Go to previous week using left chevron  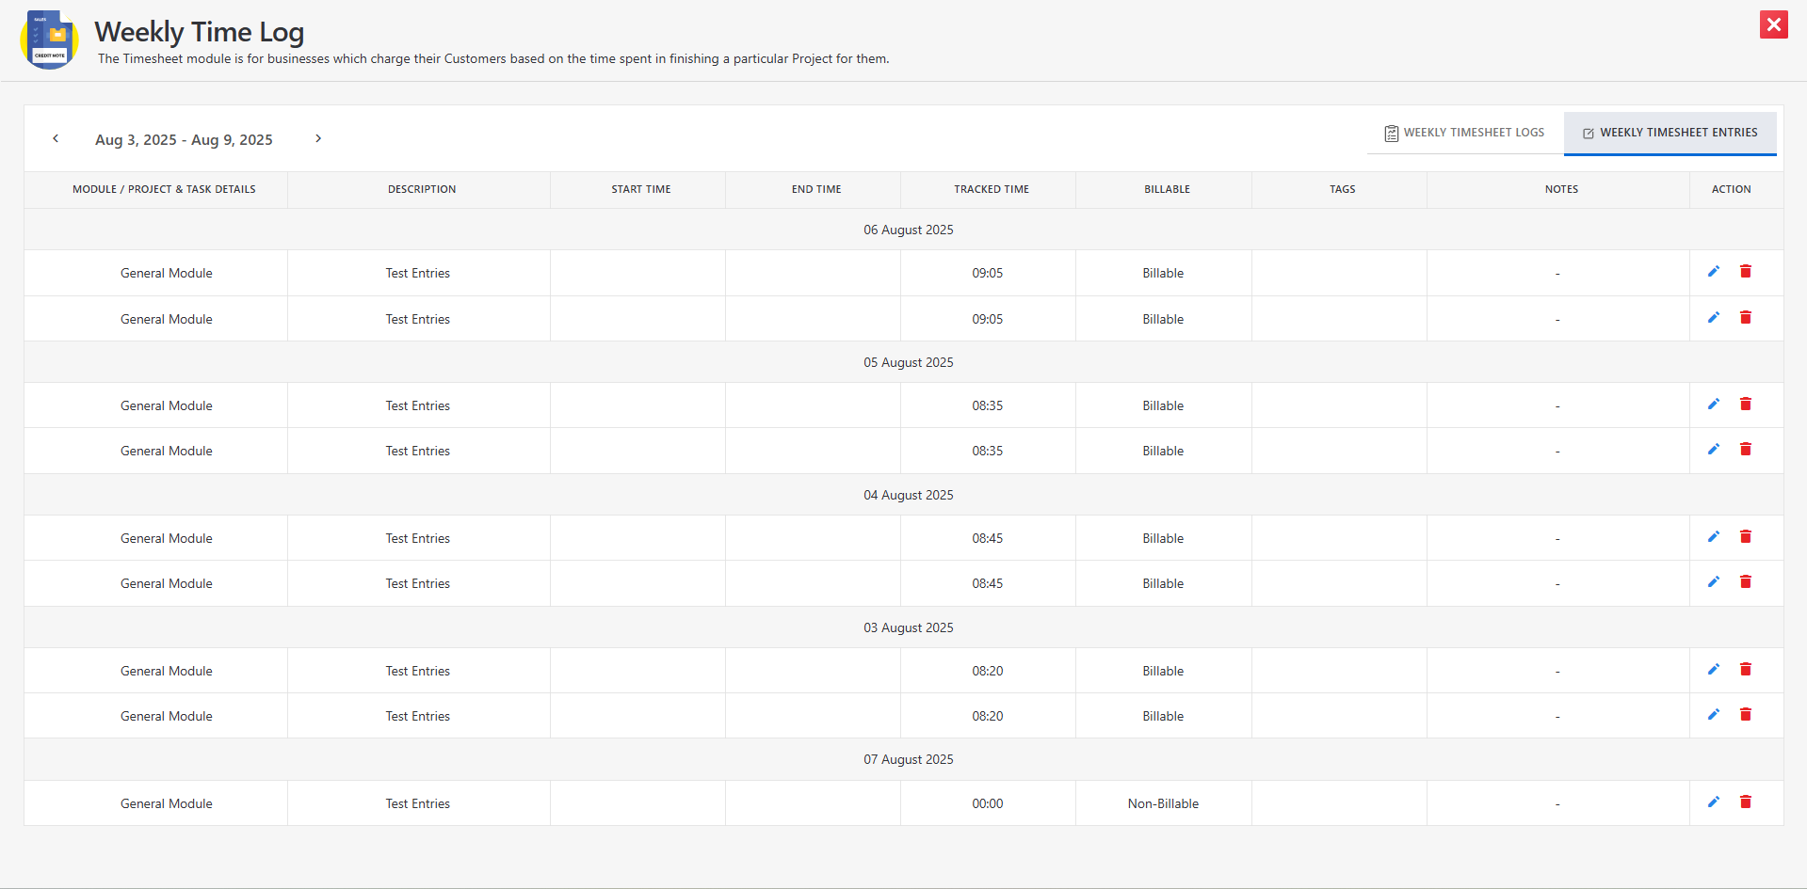pyautogui.click(x=56, y=138)
